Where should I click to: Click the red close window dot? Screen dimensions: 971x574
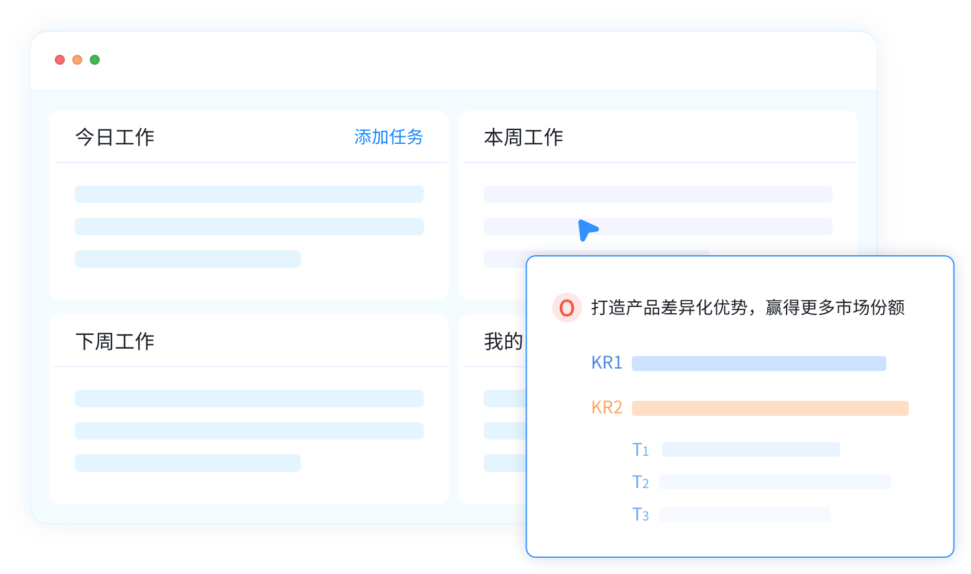(x=60, y=60)
